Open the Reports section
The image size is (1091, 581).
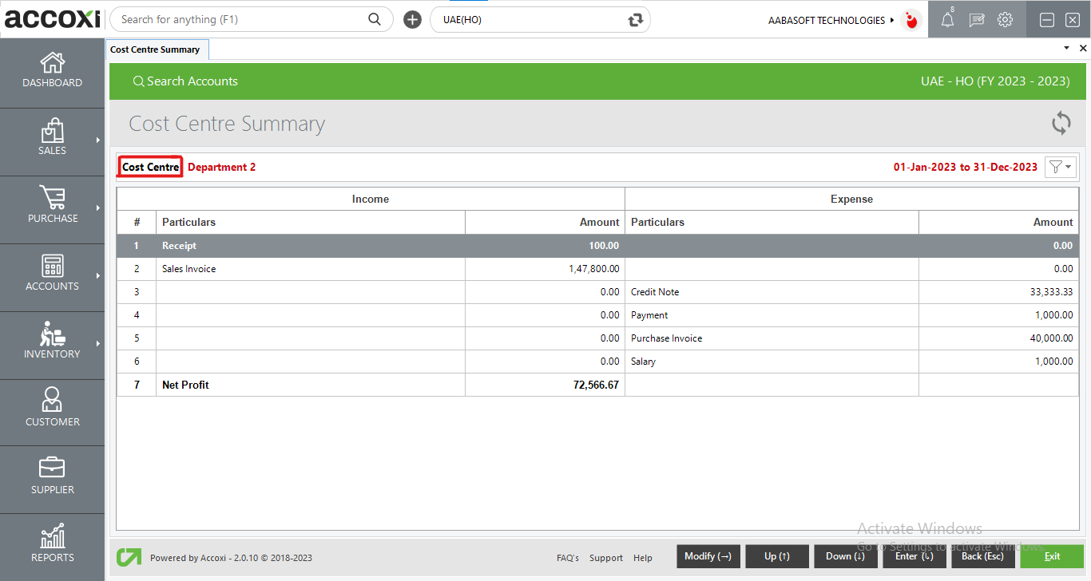pos(52,541)
